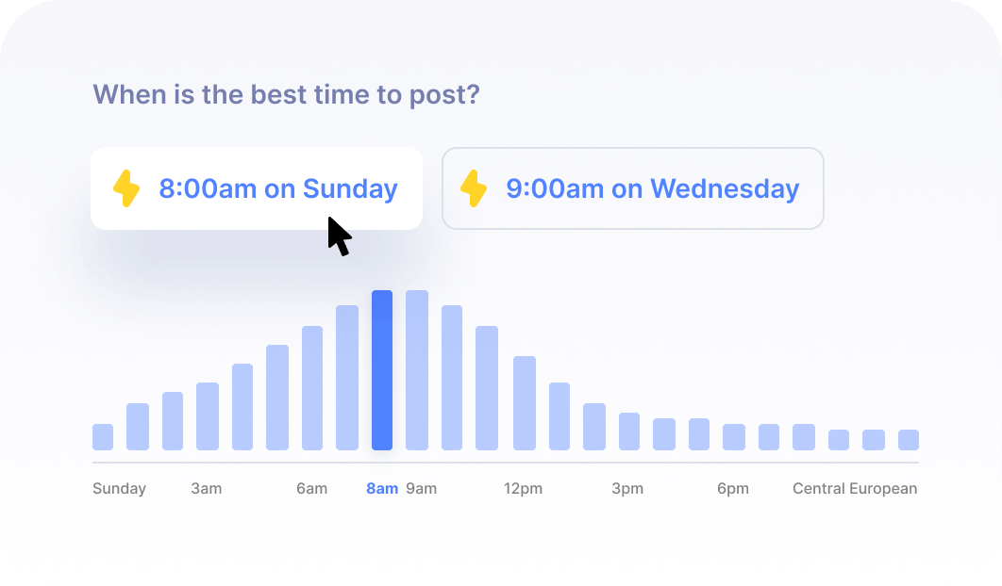This screenshot has height=586, width=1002.
Task: Click the "12pm" axis label
Action: pos(525,488)
